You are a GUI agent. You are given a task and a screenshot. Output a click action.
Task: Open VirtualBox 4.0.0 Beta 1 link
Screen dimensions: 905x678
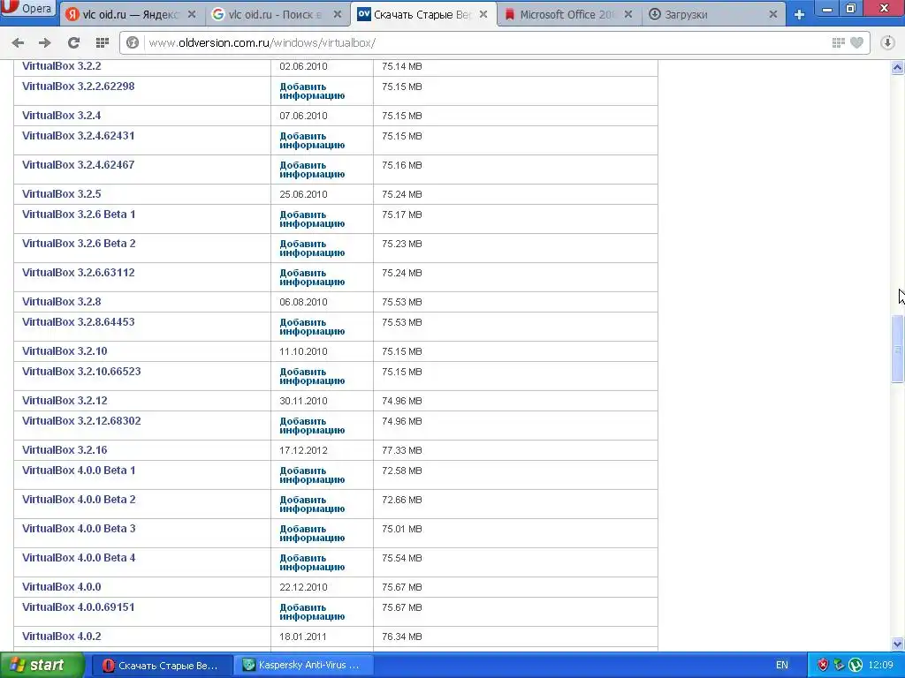coord(79,471)
